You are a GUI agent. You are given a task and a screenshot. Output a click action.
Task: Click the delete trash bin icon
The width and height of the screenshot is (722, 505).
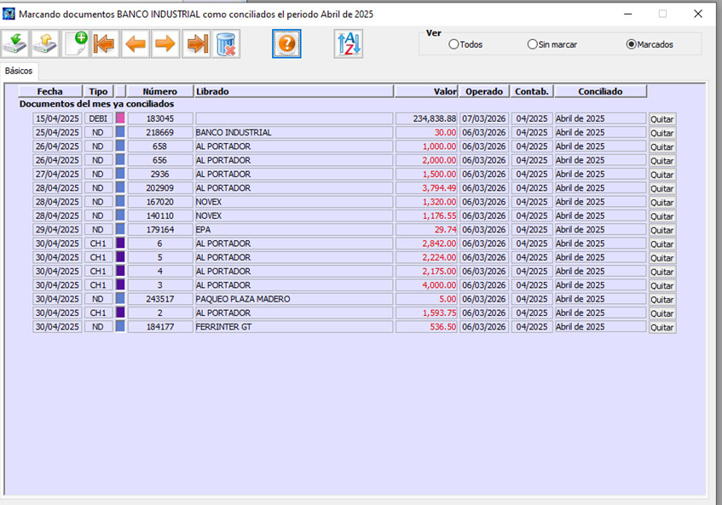[x=227, y=43]
